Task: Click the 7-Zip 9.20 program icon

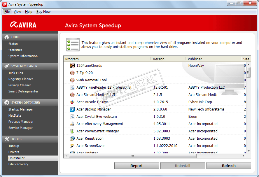Action: (72, 73)
